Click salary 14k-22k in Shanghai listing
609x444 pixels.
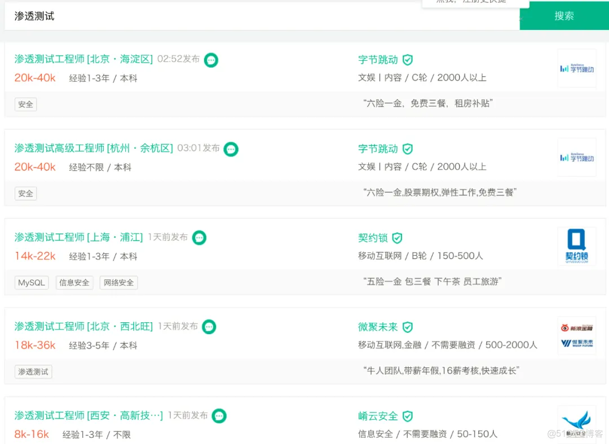click(x=35, y=256)
